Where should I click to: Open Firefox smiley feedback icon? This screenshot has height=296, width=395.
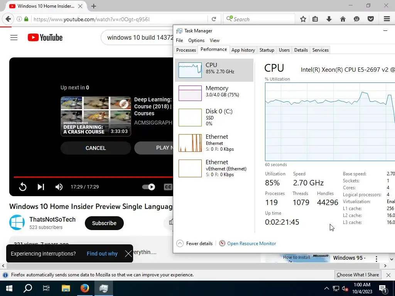[x=356, y=19]
